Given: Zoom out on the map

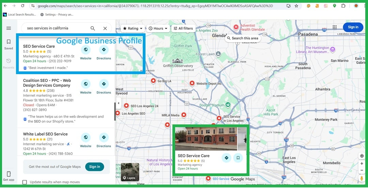Looking at the screenshot, I should (362, 170).
